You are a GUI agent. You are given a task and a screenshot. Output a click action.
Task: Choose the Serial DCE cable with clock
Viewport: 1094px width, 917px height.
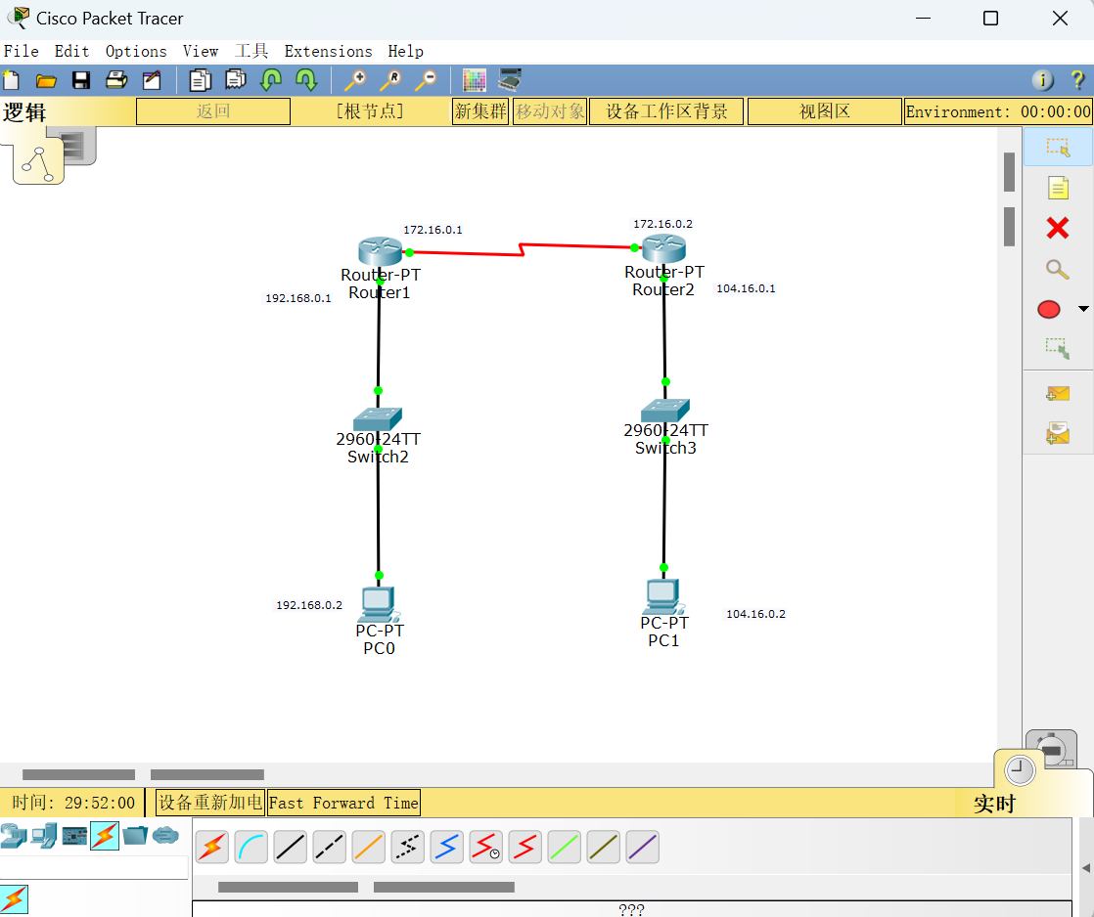486,848
